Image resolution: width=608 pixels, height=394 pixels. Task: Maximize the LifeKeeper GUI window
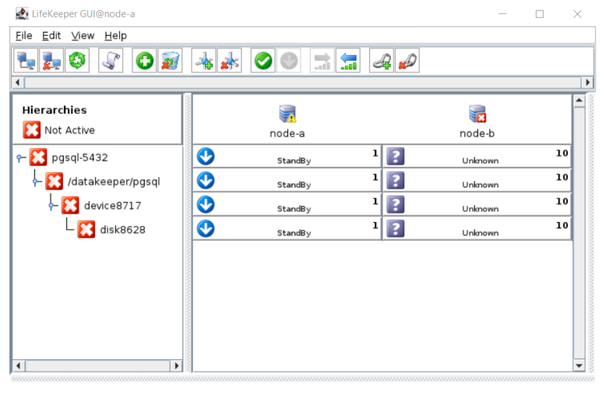coord(540,14)
